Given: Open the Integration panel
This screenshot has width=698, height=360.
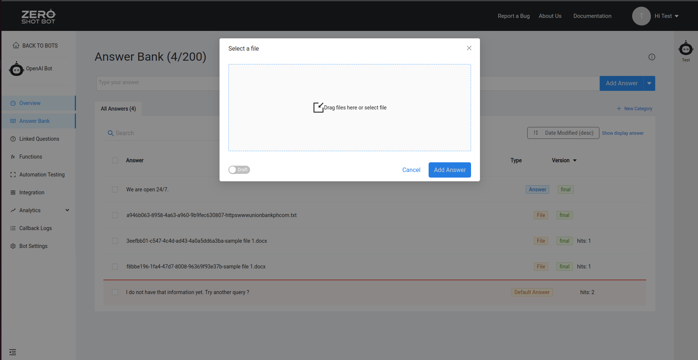Looking at the screenshot, I should [31, 192].
